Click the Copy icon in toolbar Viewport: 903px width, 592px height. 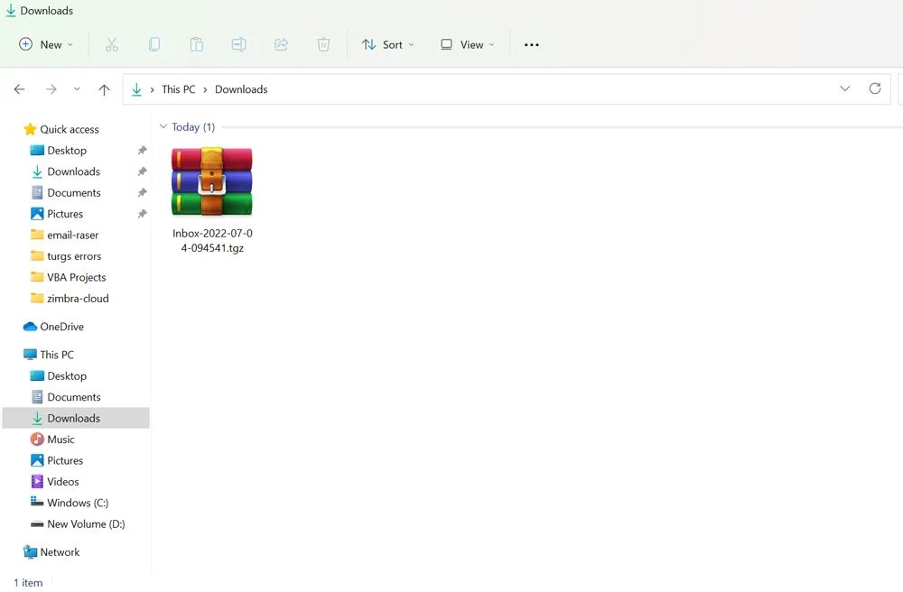[154, 44]
